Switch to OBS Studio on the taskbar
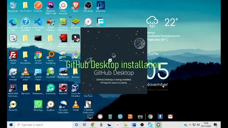 tap(142, 125)
